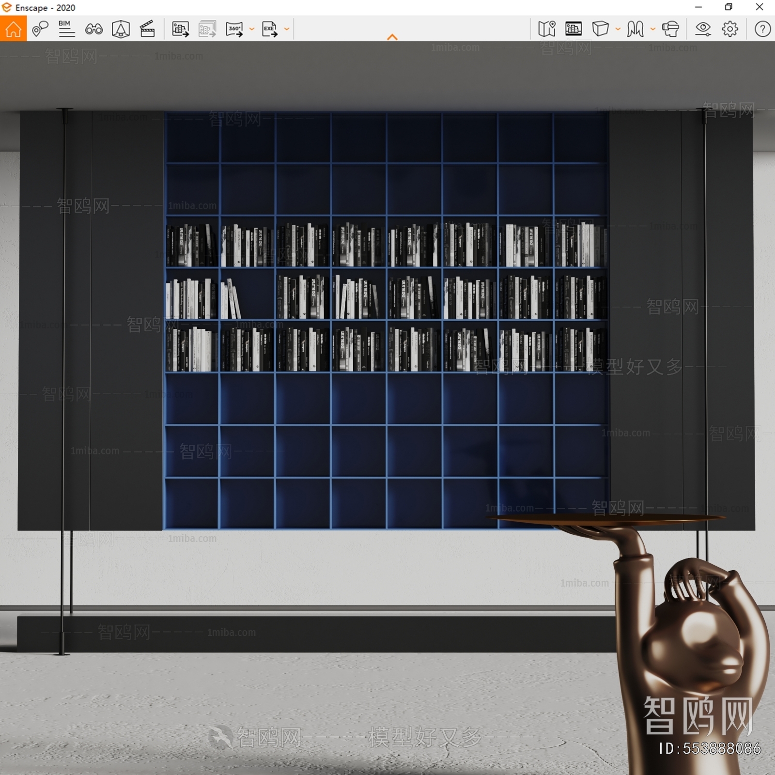Toggle the cube projection mode icon

tap(600, 29)
